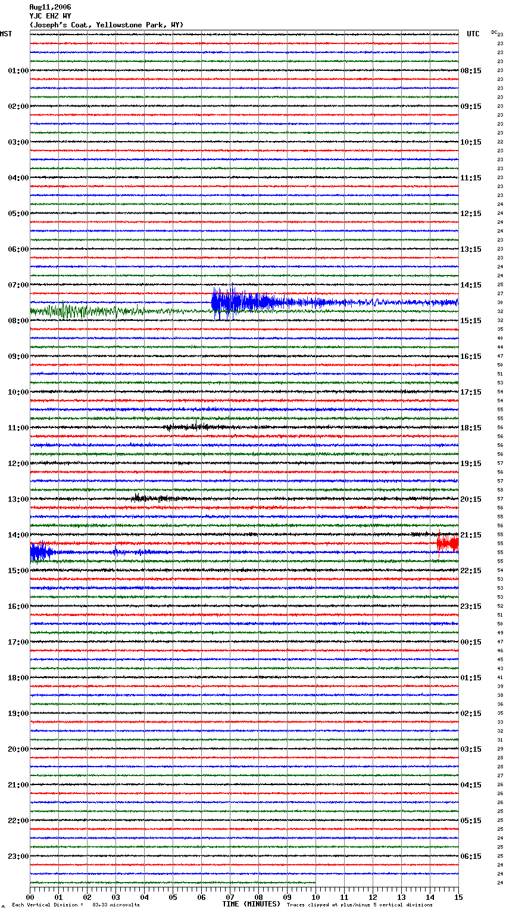Click the Traces clipped footer note
506x913 pixels.
(360, 905)
